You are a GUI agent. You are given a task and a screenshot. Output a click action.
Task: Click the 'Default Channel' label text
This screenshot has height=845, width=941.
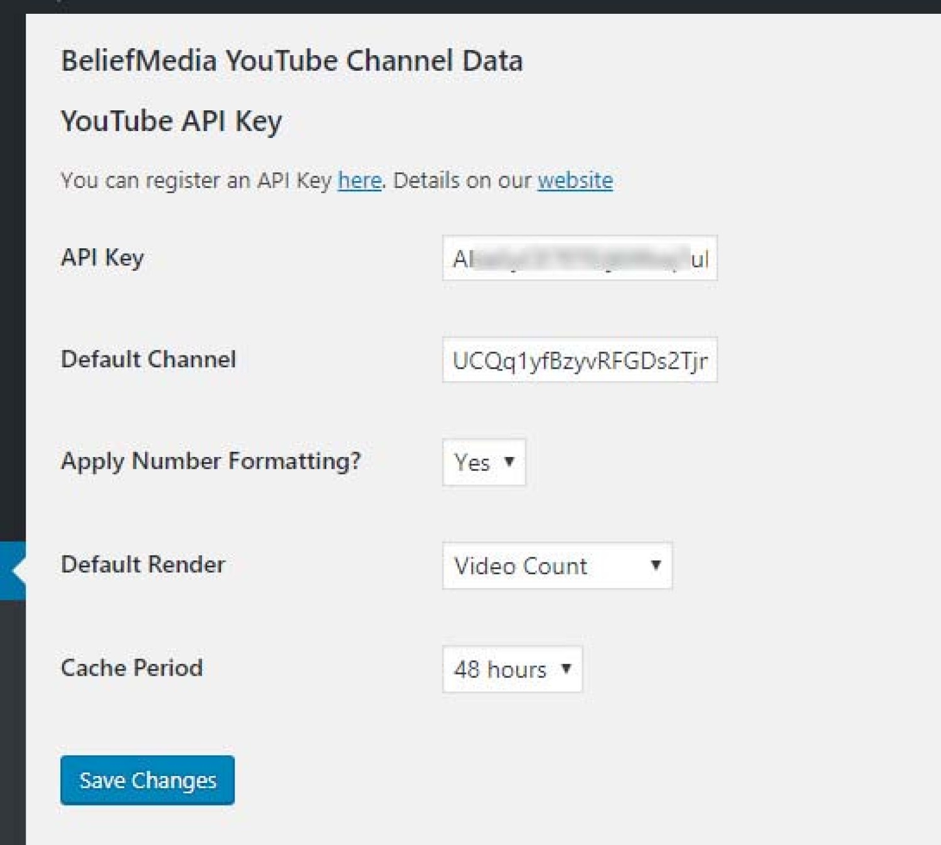coord(148,359)
